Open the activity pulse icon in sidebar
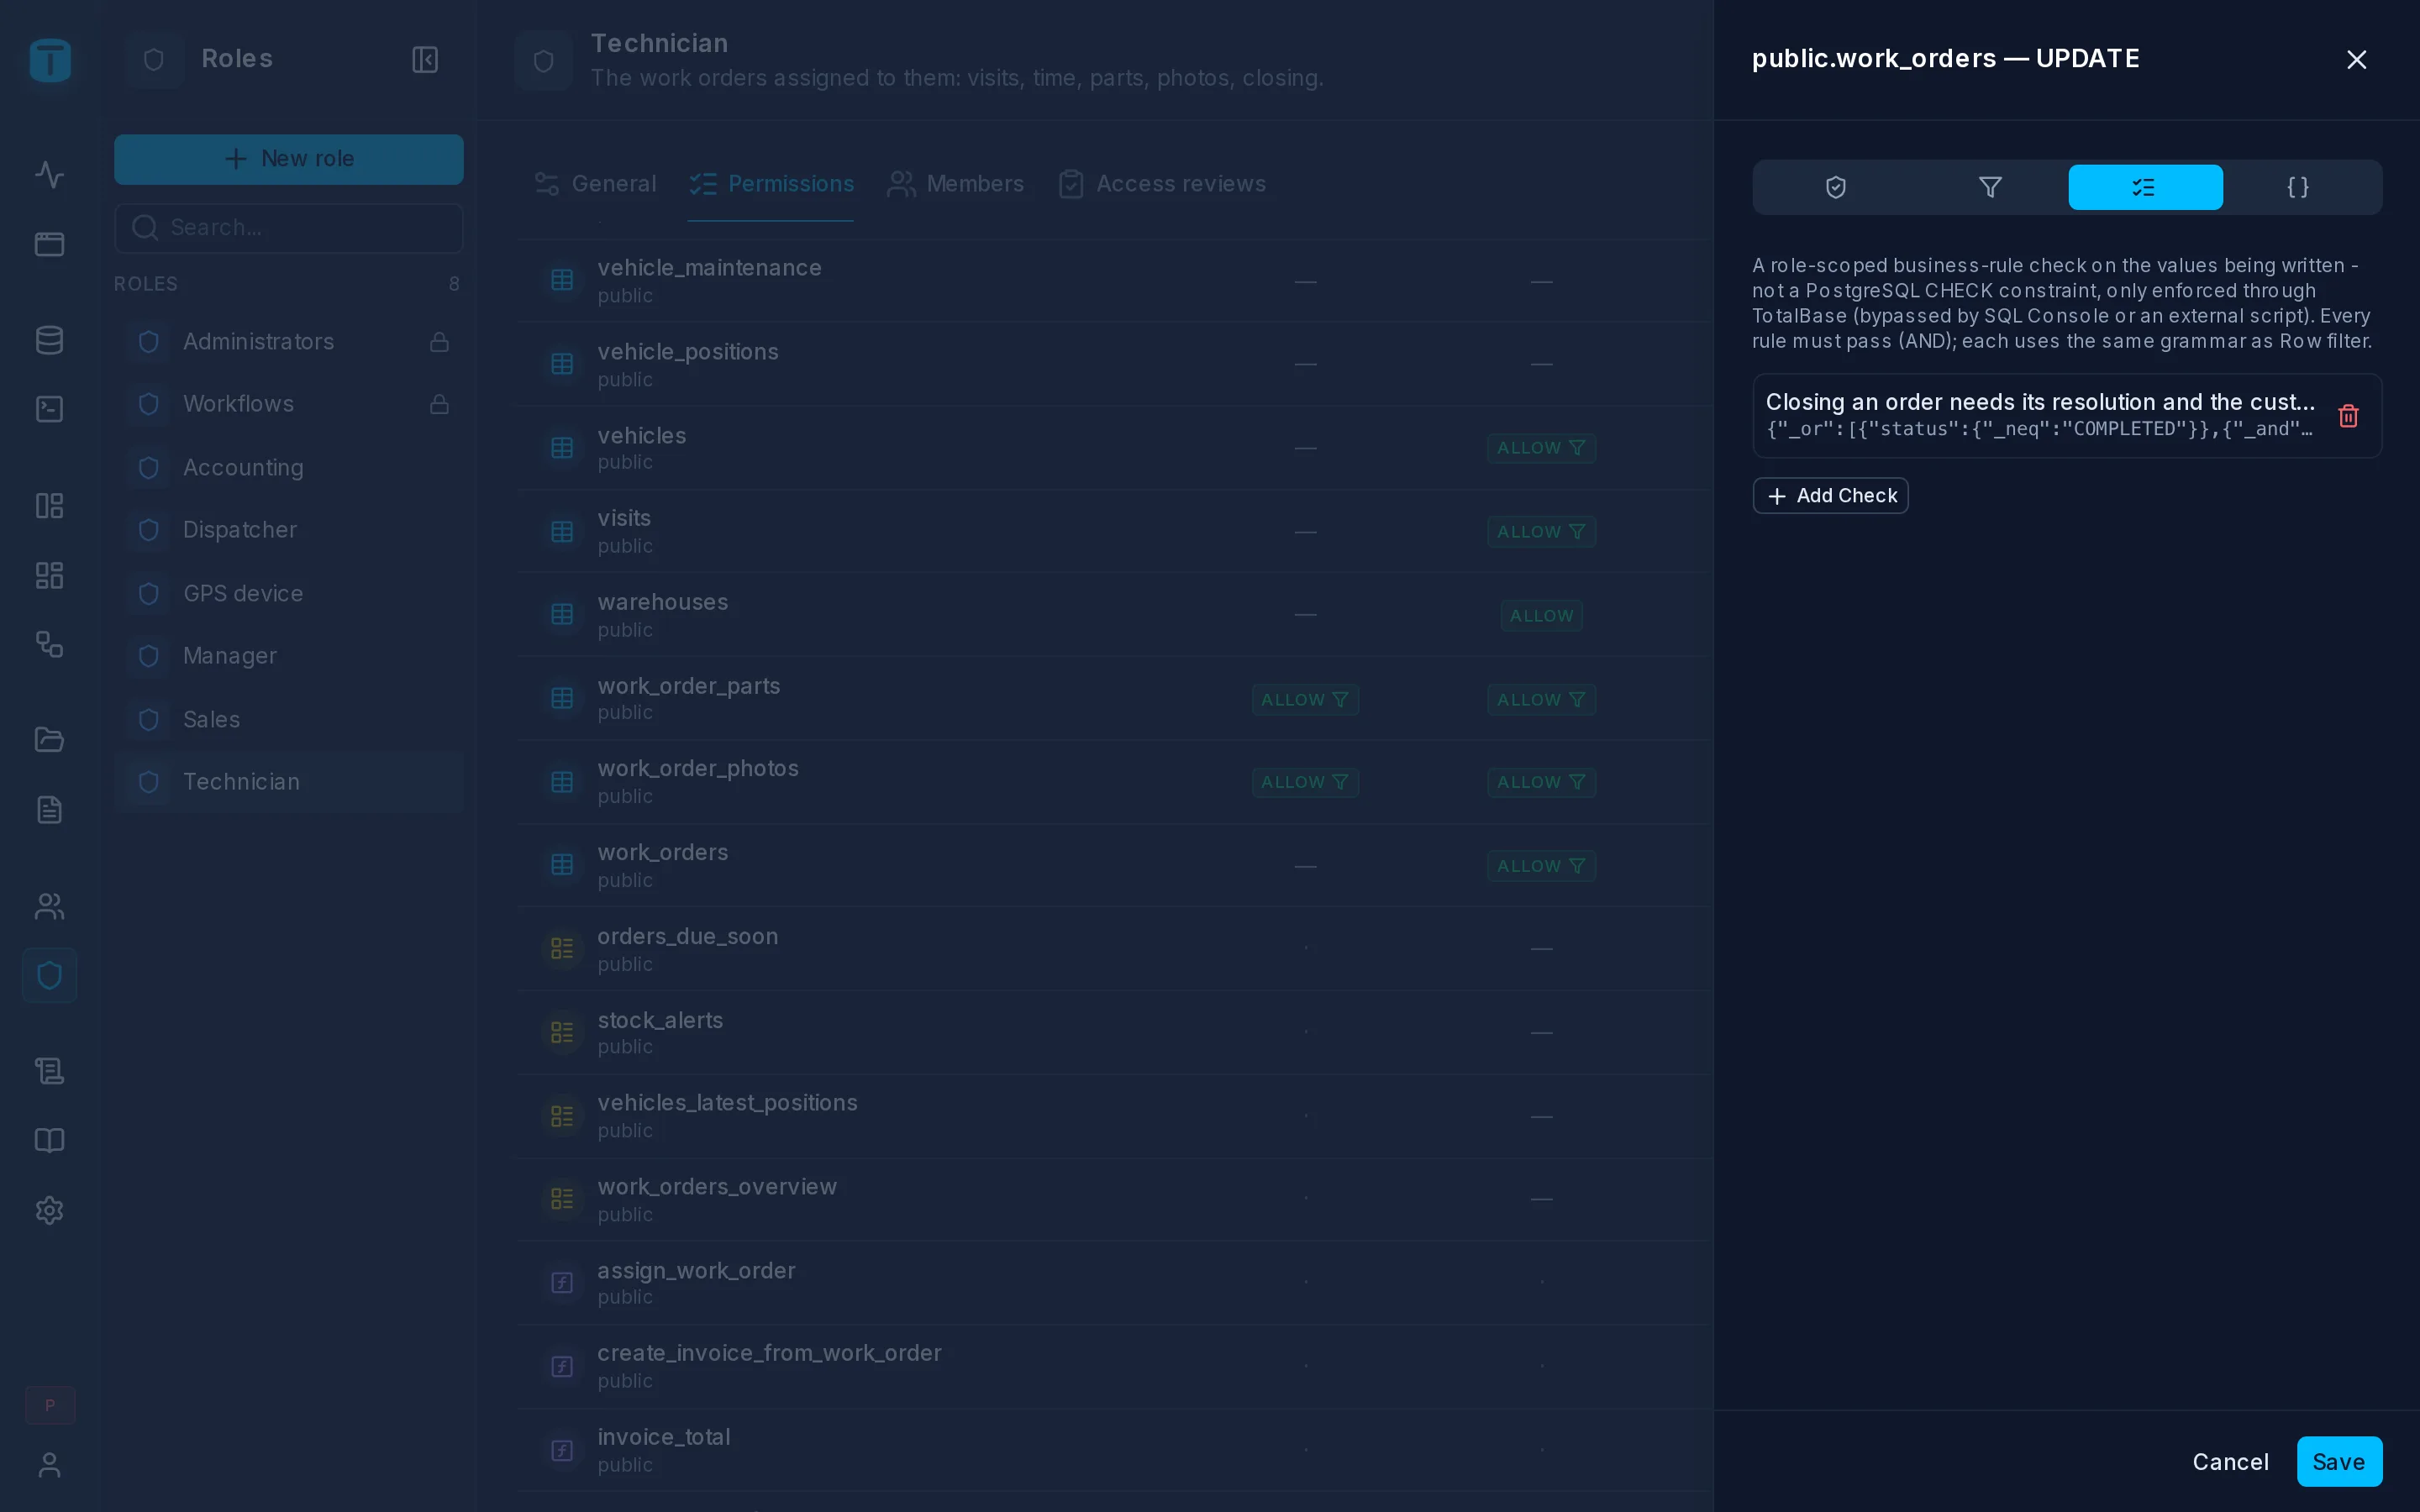This screenshot has height=1512, width=2420. click(x=49, y=175)
